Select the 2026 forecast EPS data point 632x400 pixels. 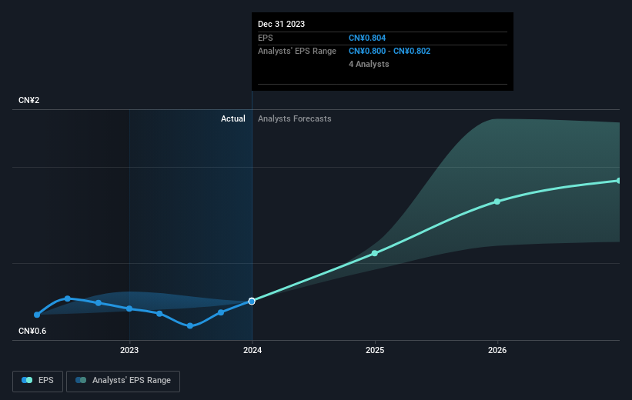[497, 202]
